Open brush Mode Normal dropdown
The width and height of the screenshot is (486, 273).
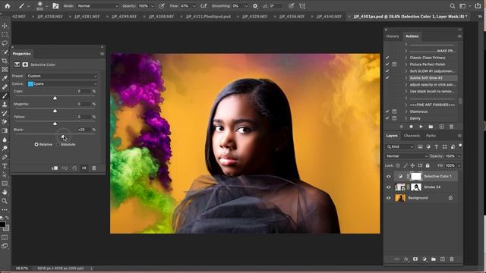pos(97,6)
